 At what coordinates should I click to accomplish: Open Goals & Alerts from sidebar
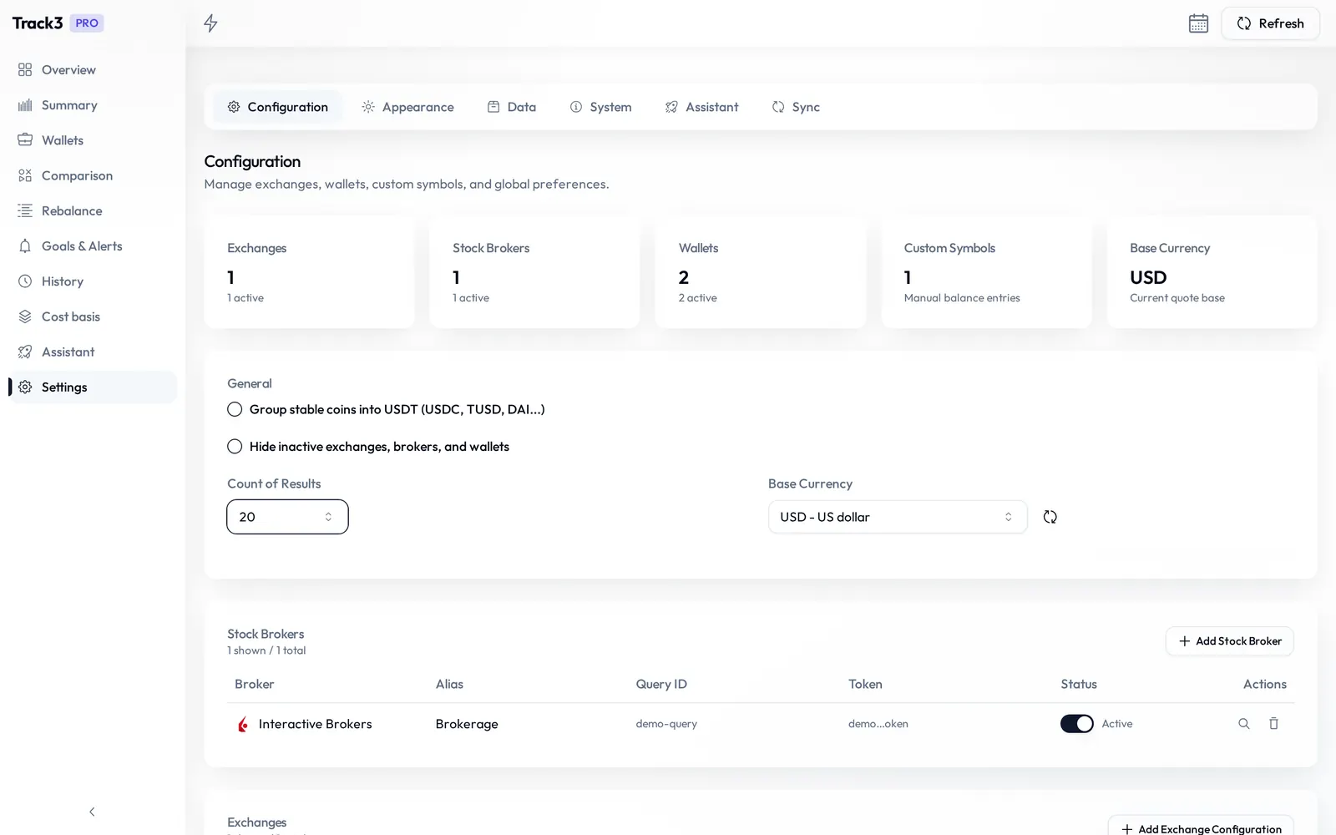coord(92,246)
